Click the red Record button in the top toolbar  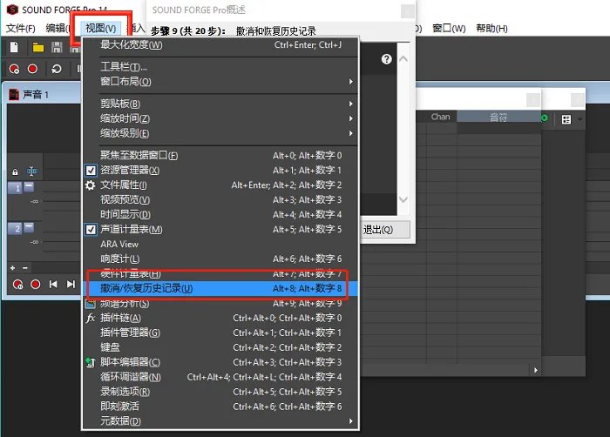[x=33, y=69]
